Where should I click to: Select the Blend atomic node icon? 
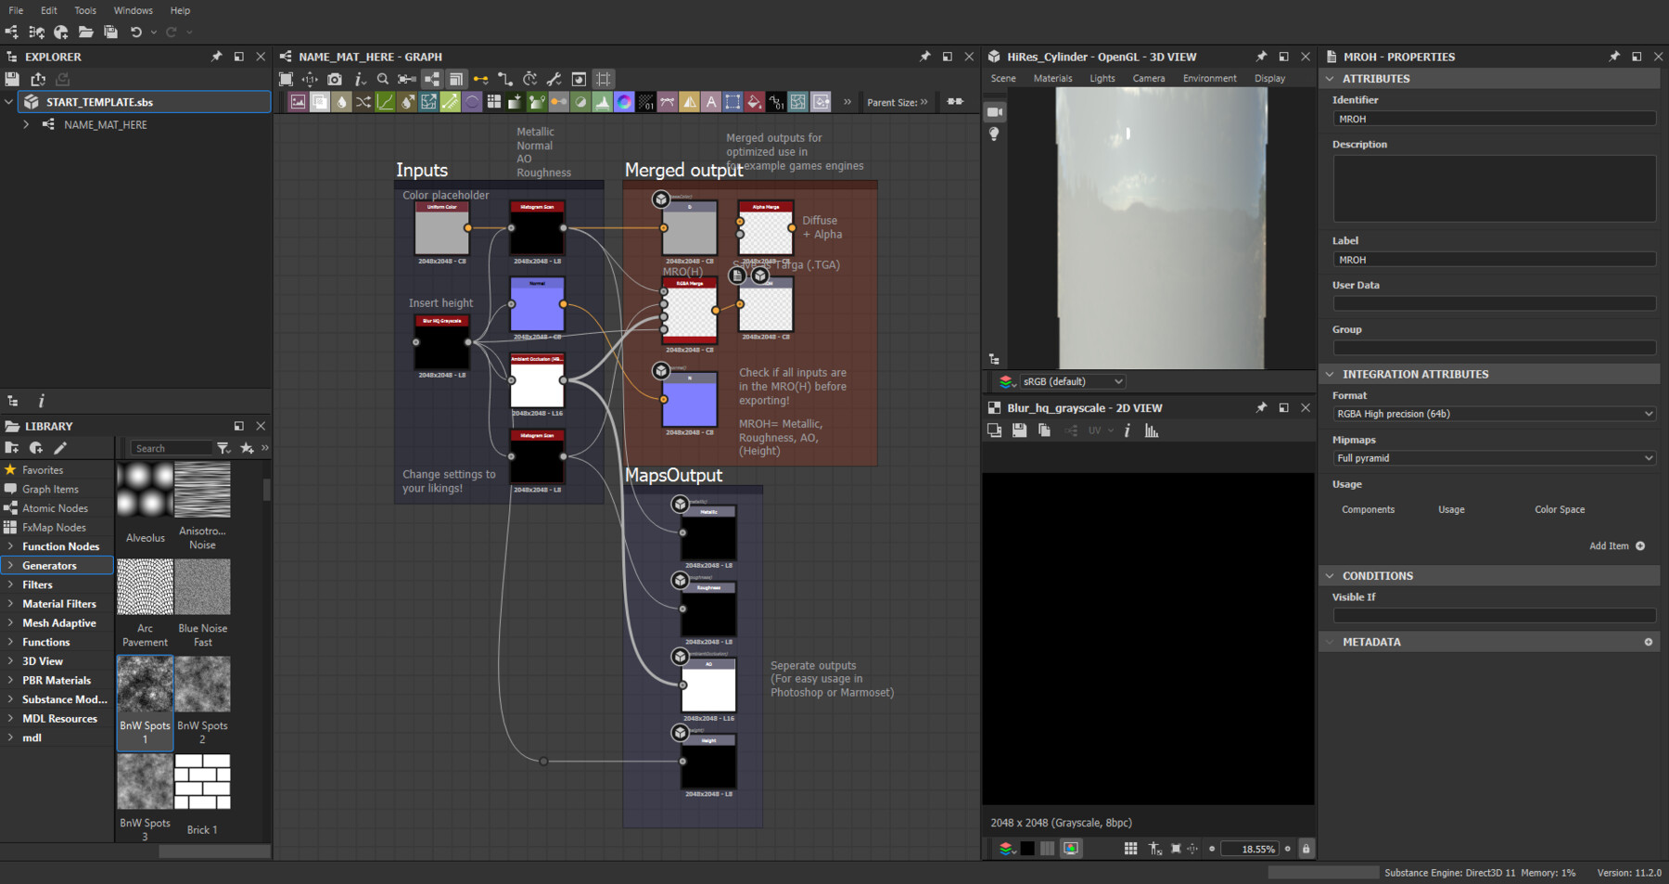(320, 102)
